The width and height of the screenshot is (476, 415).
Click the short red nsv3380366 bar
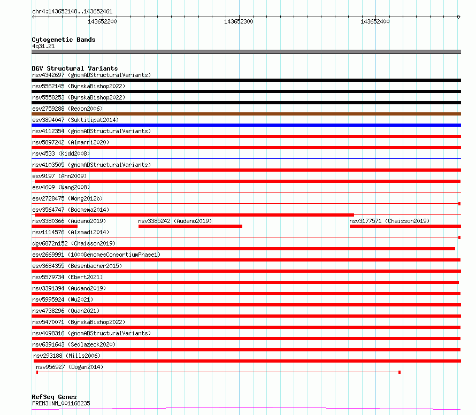click(x=55, y=226)
